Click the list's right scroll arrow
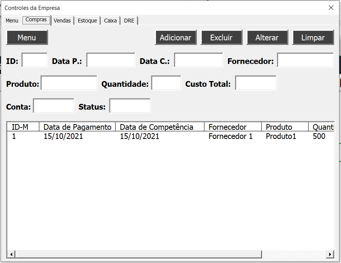The width and height of the screenshot is (341, 263). coord(330,254)
